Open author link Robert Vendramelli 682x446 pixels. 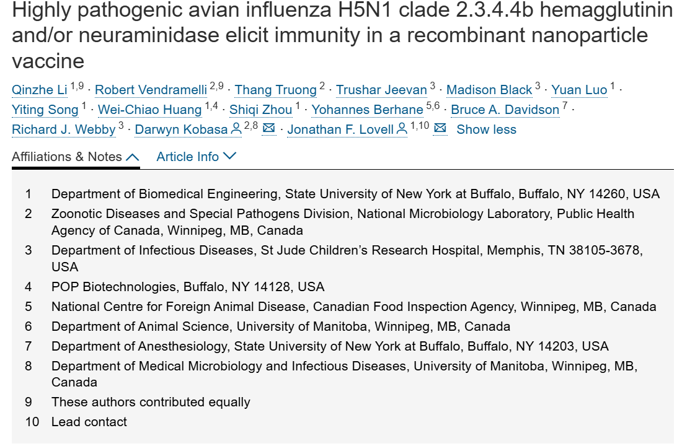point(151,90)
